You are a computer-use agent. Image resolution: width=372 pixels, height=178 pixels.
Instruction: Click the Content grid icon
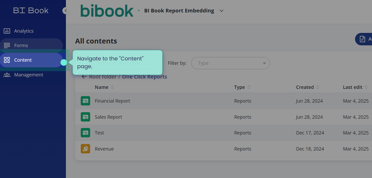click(7, 60)
